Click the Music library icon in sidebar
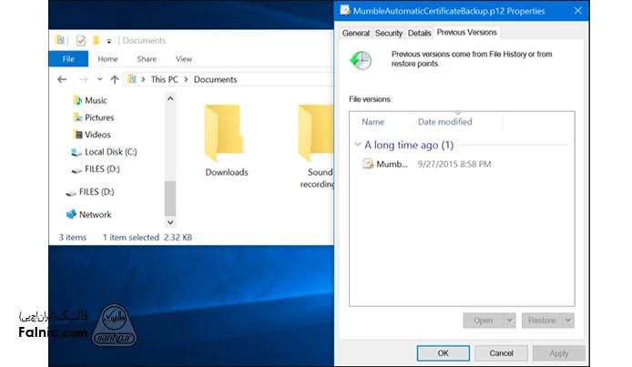This screenshot has width=632, height=367. point(77,100)
